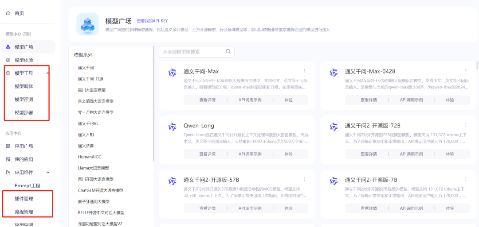Open more options on 通义千问2-开源版-57B card
The height and width of the screenshot is (227, 479).
tap(305, 179)
